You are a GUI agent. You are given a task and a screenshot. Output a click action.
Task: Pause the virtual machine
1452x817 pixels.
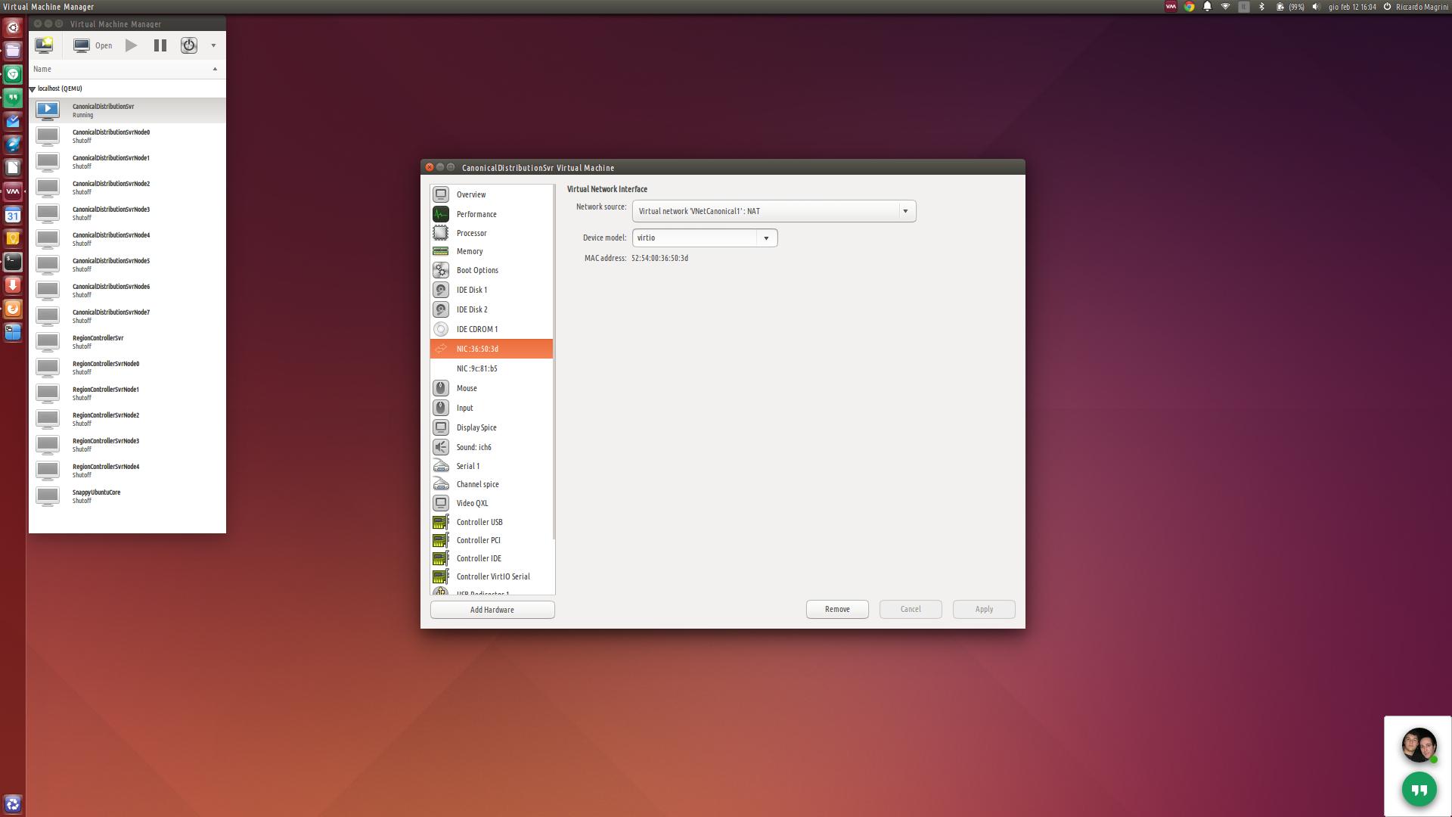[x=160, y=45]
